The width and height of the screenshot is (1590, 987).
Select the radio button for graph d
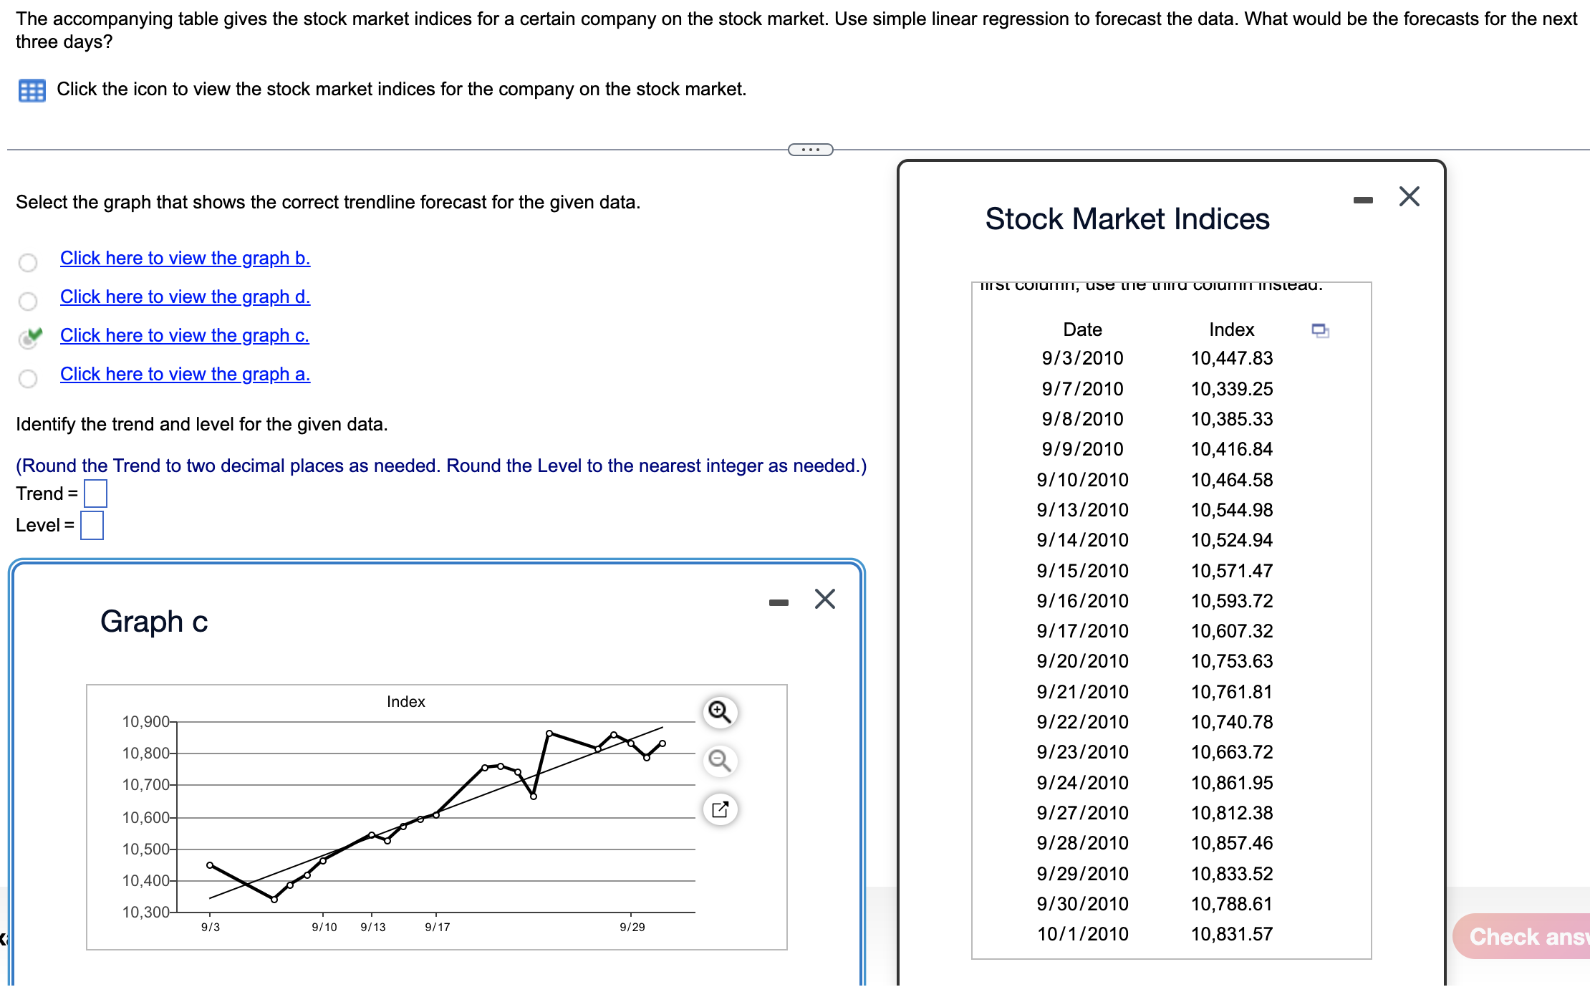pyautogui.click(x=27, y=301)
